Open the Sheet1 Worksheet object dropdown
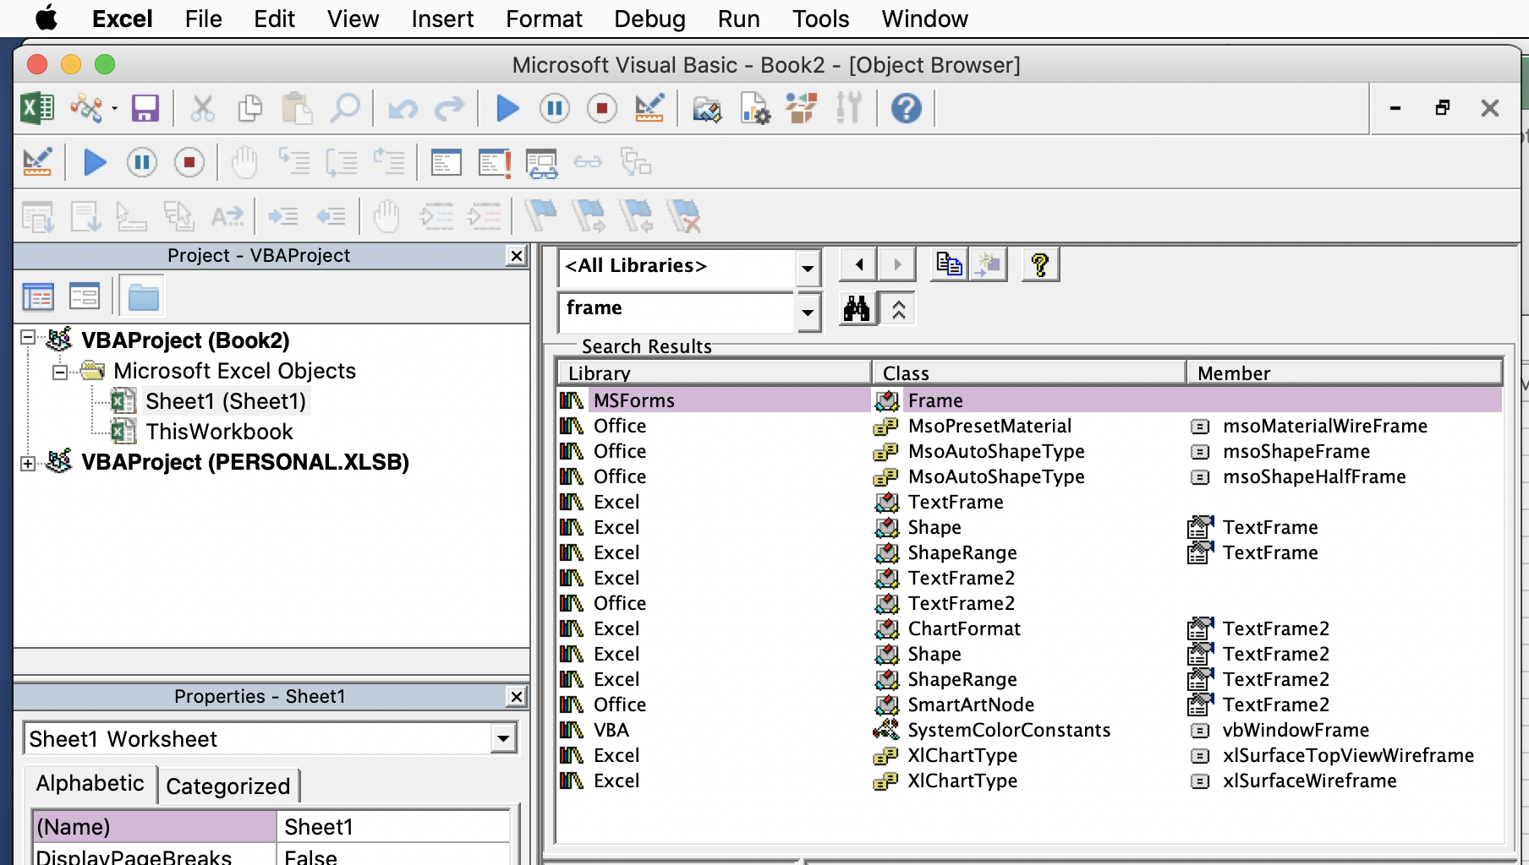1529x865 pixels. tap(503, 739)
